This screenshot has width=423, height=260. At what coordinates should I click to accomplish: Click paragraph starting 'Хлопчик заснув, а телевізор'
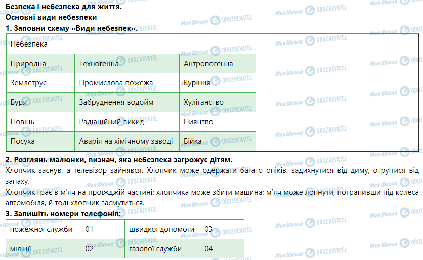tap(212, 176)
